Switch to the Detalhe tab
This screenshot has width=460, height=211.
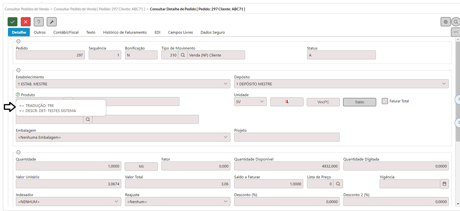pos(19,32)
